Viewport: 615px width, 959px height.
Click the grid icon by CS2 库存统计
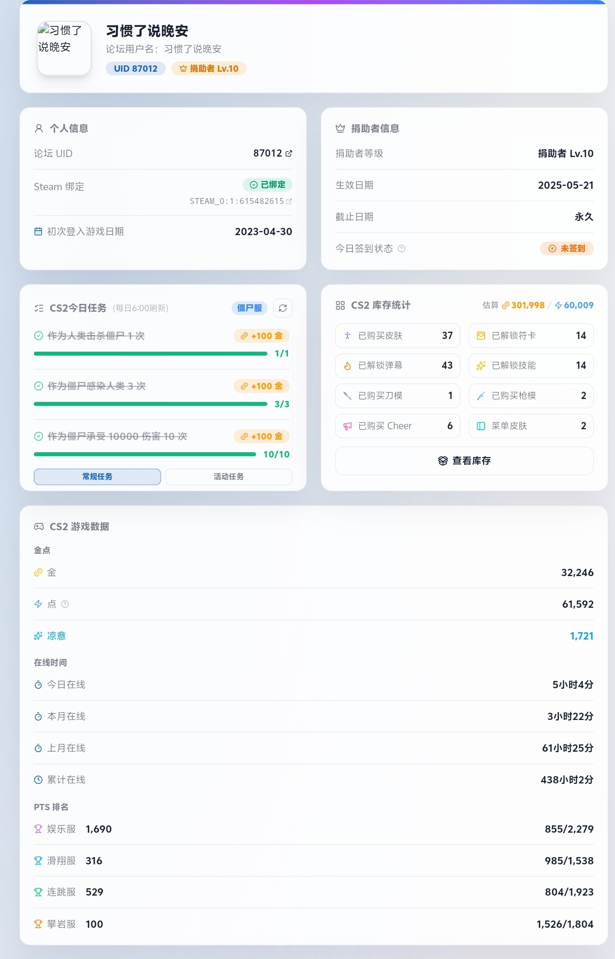340,305
